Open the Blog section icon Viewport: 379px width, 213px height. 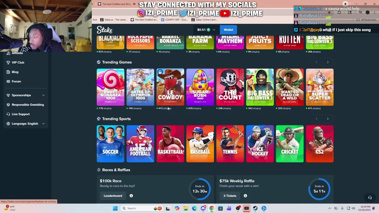coord(8,72)
